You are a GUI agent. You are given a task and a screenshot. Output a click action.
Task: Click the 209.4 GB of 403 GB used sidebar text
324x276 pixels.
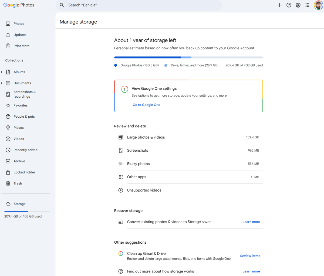[x=23, y=216]
